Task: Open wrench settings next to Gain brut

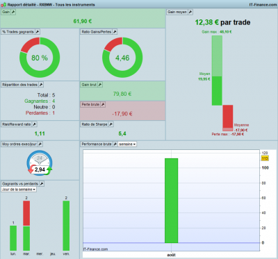Action: 100,85
